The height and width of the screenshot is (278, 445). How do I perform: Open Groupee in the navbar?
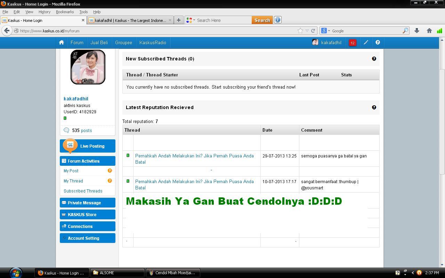pos(123,42)
